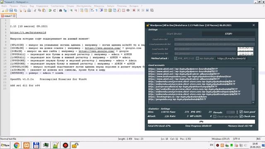The image size is (265, 149).
Task: Paste from clipboard toolbar icon
Action: pos(44,10)
